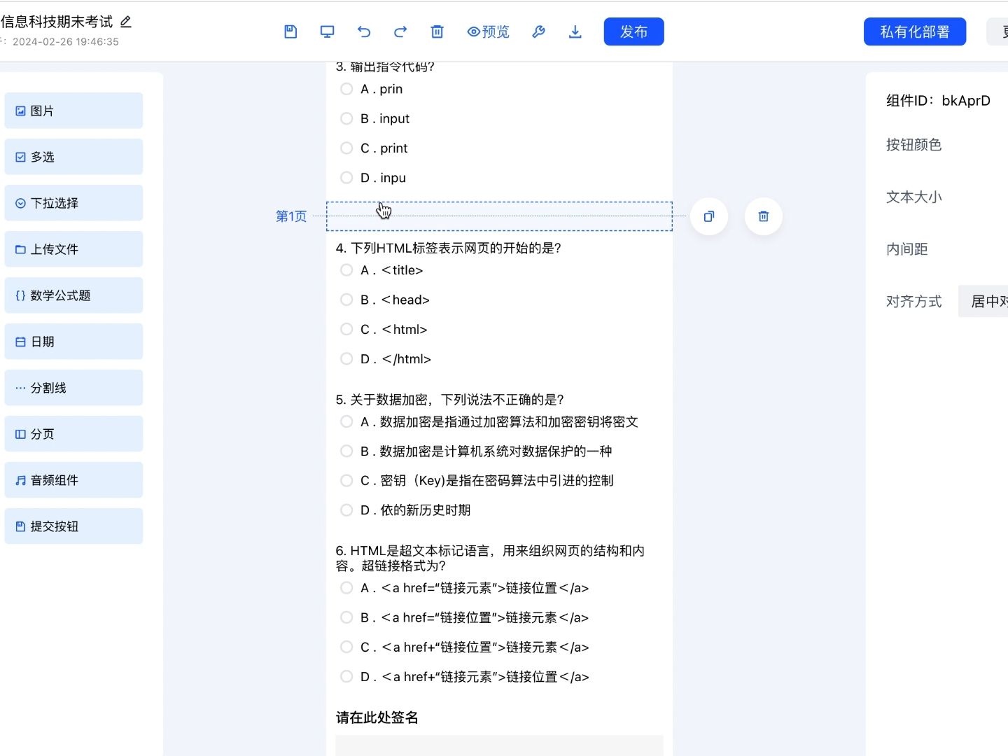Select option C <a href+"链接位置">
Viewport: 1008px width, 756px height.
(x=346, y=647)
